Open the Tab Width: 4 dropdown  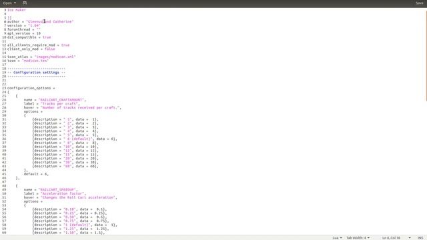(x=358, y=238)
